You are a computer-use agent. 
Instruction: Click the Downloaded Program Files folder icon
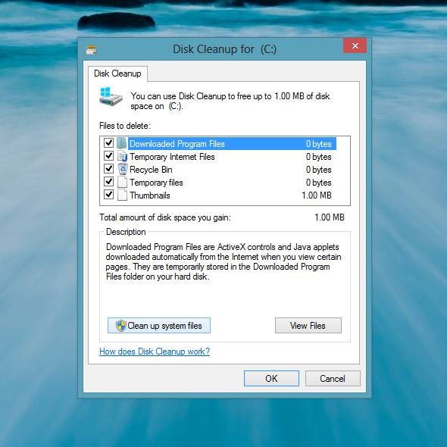122,143
